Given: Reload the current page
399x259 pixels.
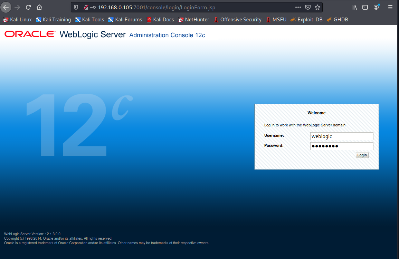Looking at the screenshot, I should coord(28,7).
